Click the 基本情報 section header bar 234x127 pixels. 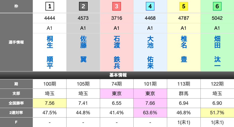117,75
